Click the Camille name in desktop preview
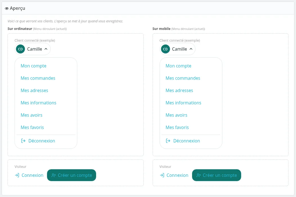This screenshot has width=296, height=197. 34,49
